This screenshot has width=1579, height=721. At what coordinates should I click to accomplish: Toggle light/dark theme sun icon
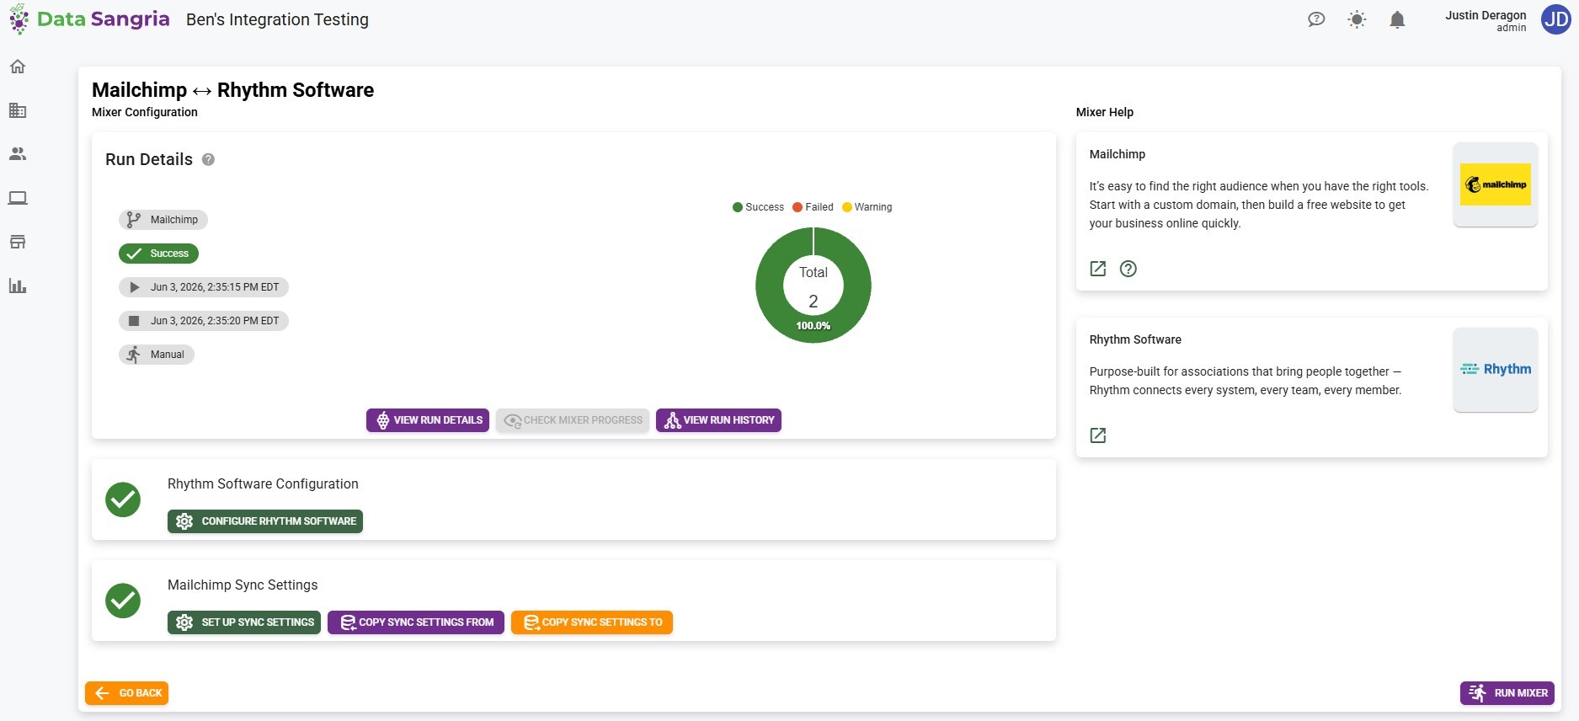click(1357, 19)
